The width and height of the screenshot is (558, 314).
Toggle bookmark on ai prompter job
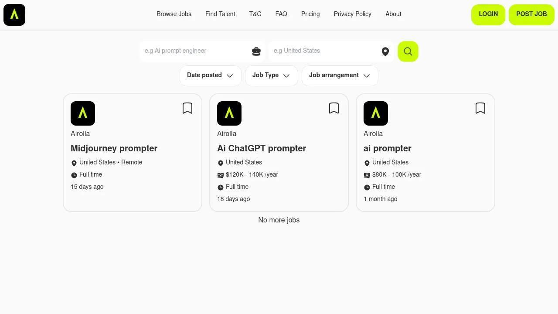point(480,108)
